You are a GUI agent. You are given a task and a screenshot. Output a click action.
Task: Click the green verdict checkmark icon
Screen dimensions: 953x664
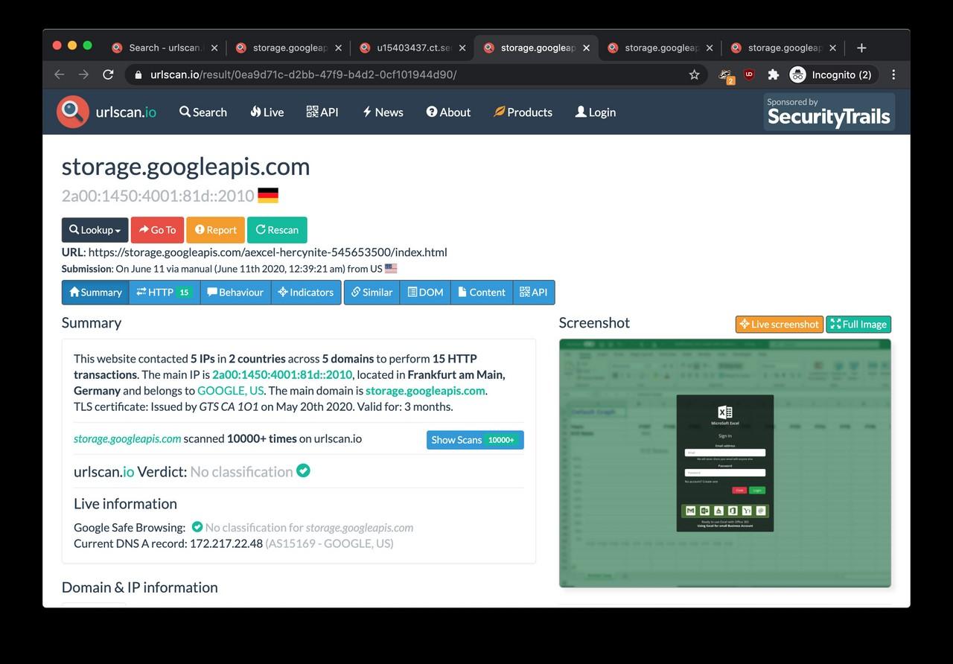click(303, 470)
